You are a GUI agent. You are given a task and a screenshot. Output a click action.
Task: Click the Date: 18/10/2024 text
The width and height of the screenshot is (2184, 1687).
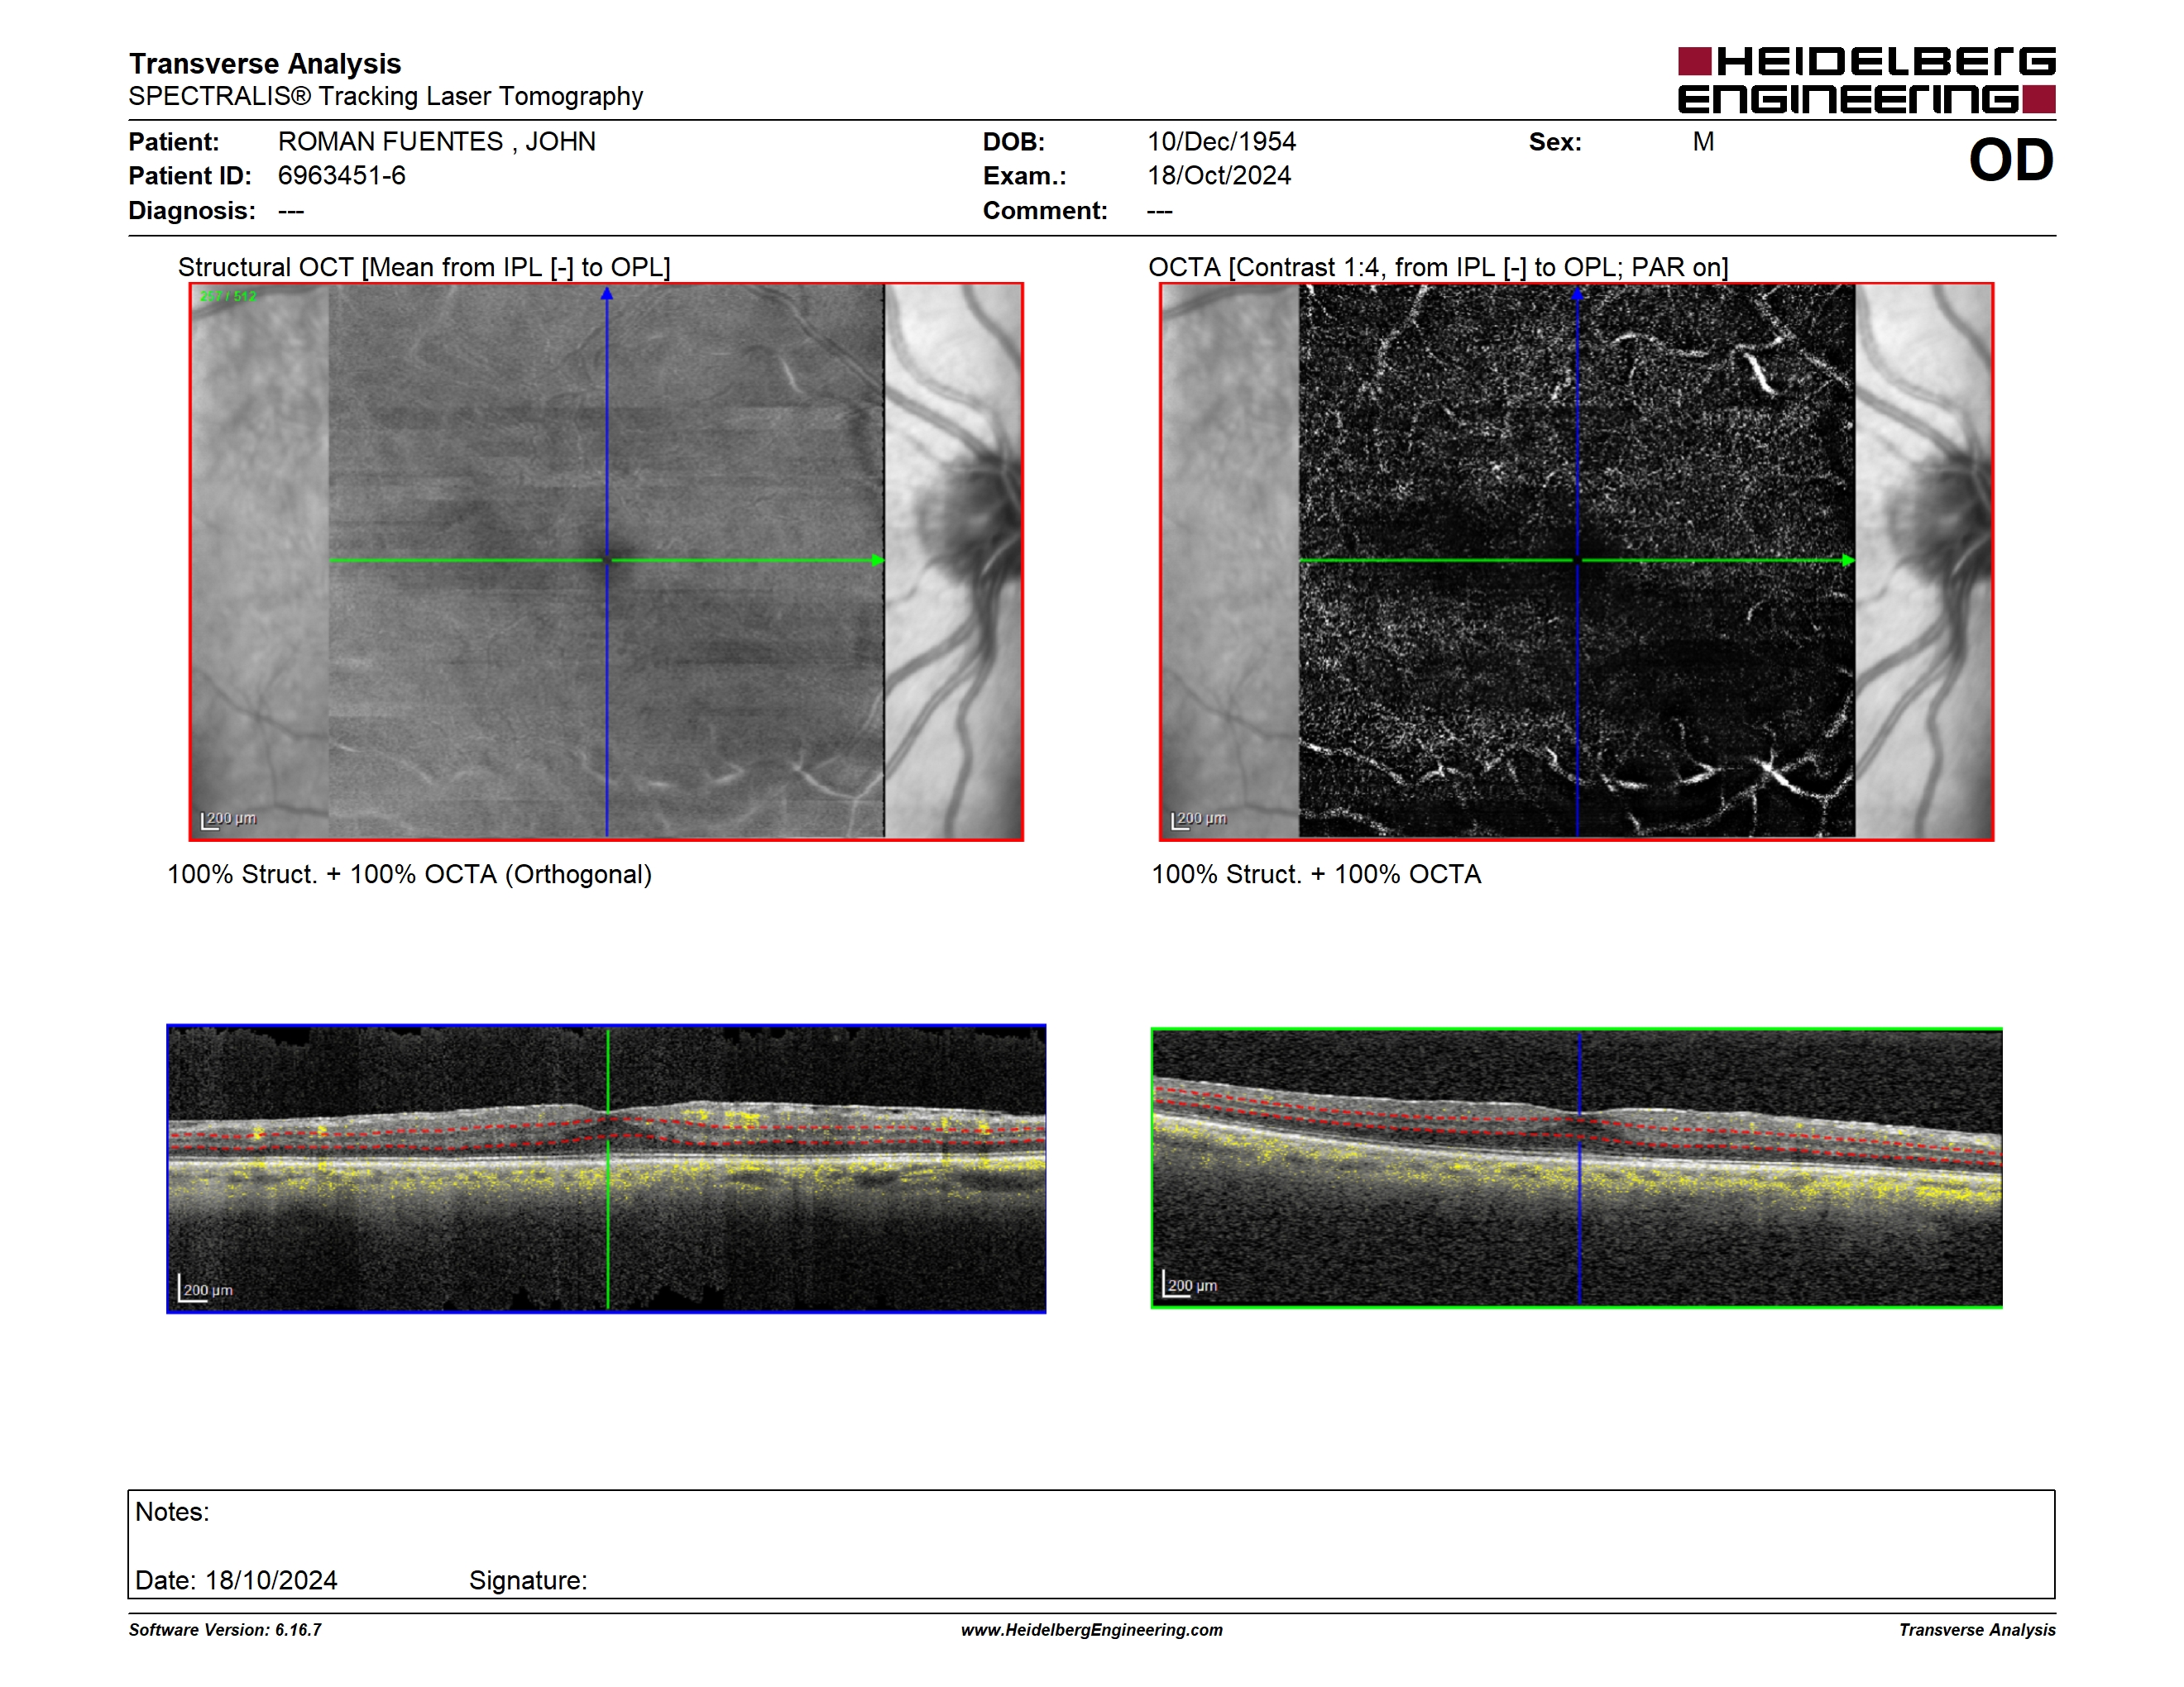pos(236,1580)
